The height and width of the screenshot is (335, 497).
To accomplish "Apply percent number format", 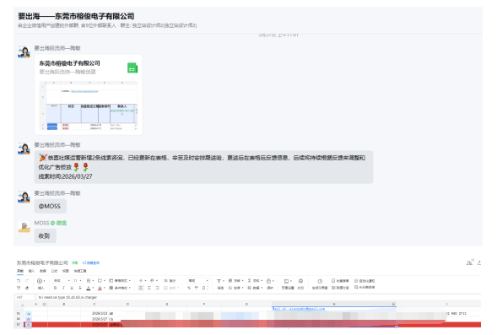I will pyautogui.click(x=189, y=288).
